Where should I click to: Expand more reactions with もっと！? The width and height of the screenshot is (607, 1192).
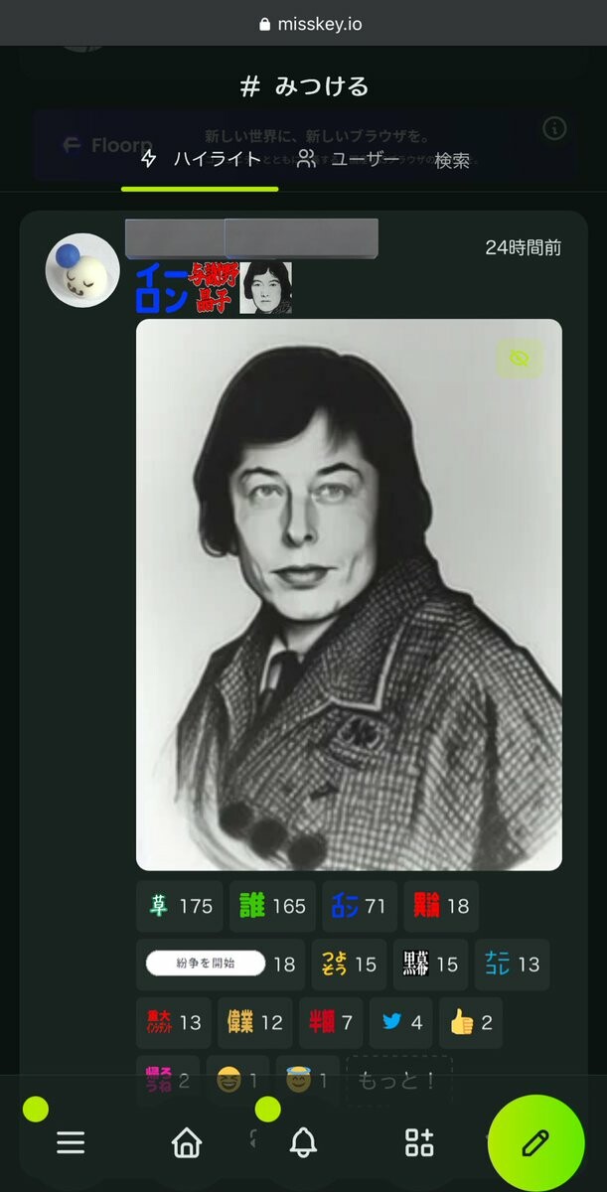click(398, 1081)
